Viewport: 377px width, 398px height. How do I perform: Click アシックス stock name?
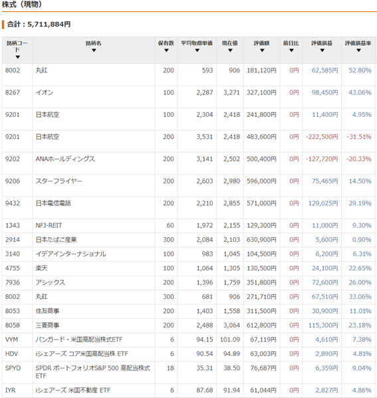click(51, 282)
